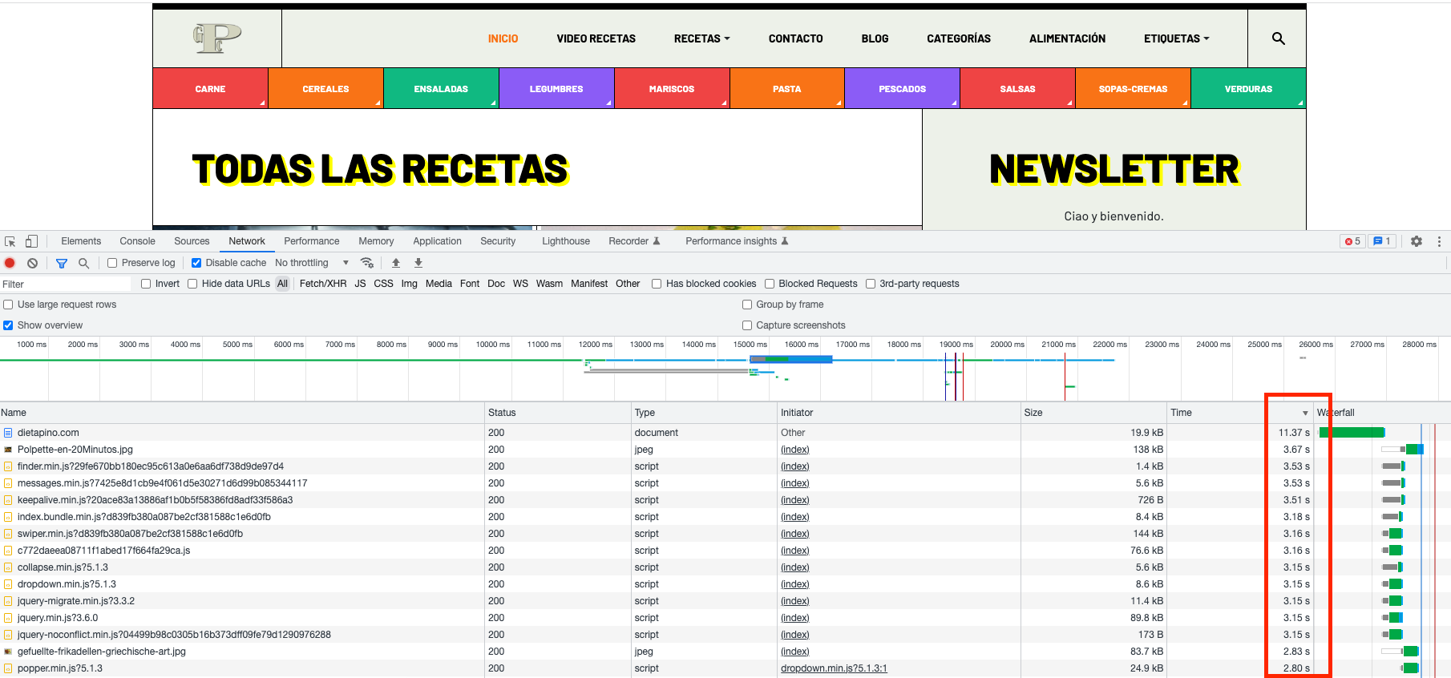Open network search magnifier in DevTools
Viewport: 1451px width, 678px height.
click(83, 263)
